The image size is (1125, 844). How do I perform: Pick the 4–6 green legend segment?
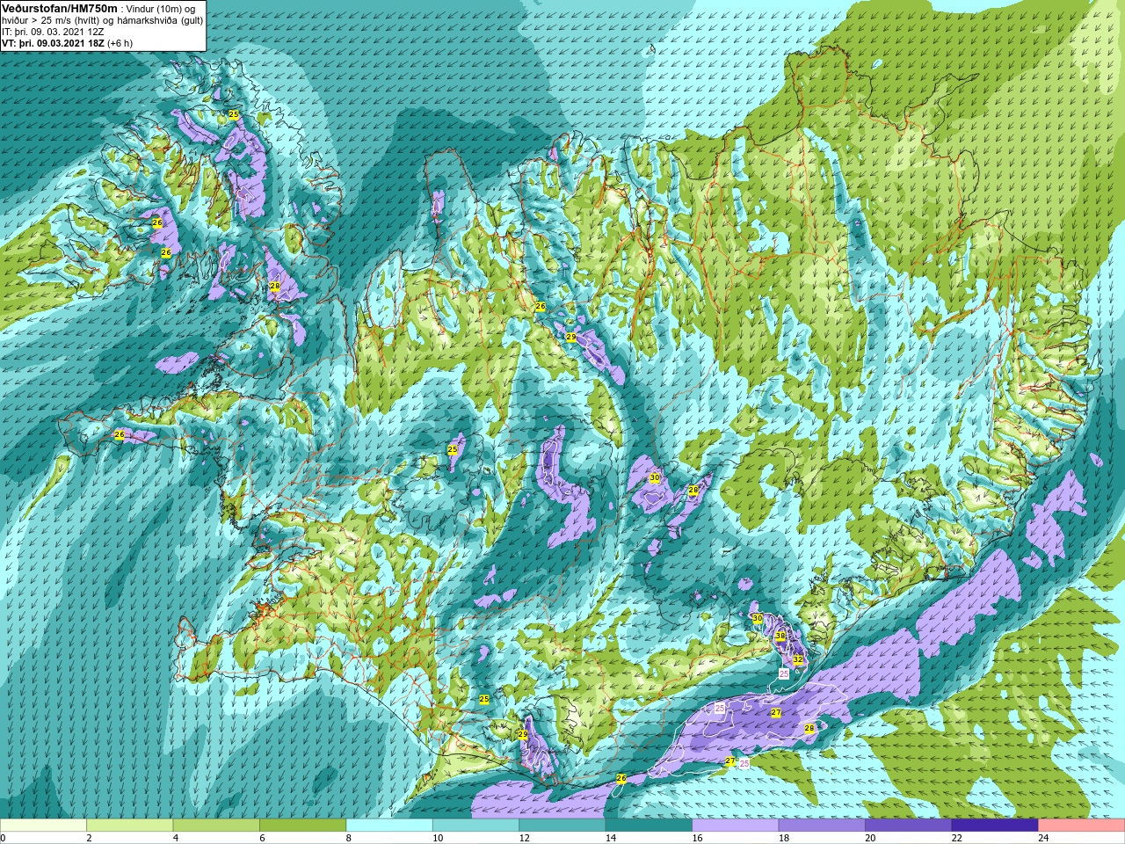click(x=216, y=826)
